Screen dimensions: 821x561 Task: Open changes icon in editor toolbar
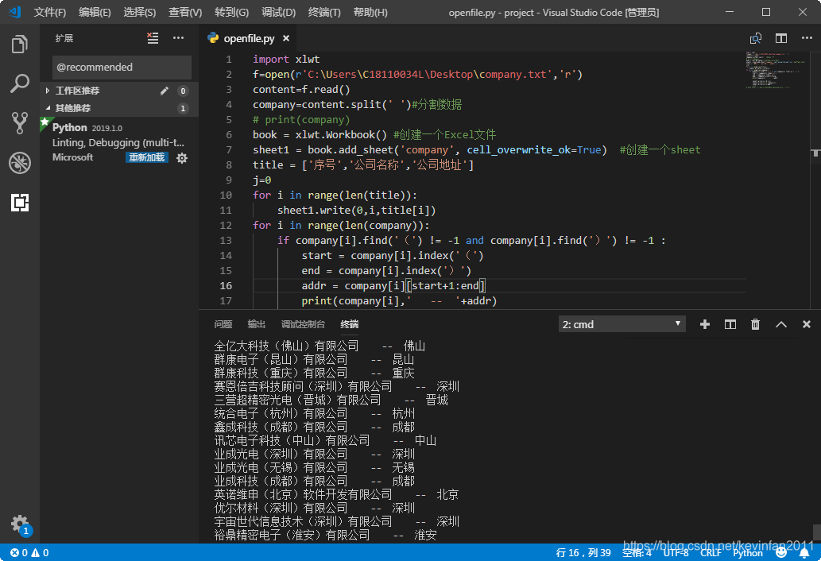pyautogui.click(x=756, y=38)
